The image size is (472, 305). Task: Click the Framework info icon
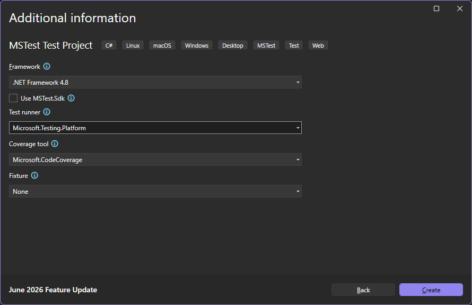click(47, 66)
